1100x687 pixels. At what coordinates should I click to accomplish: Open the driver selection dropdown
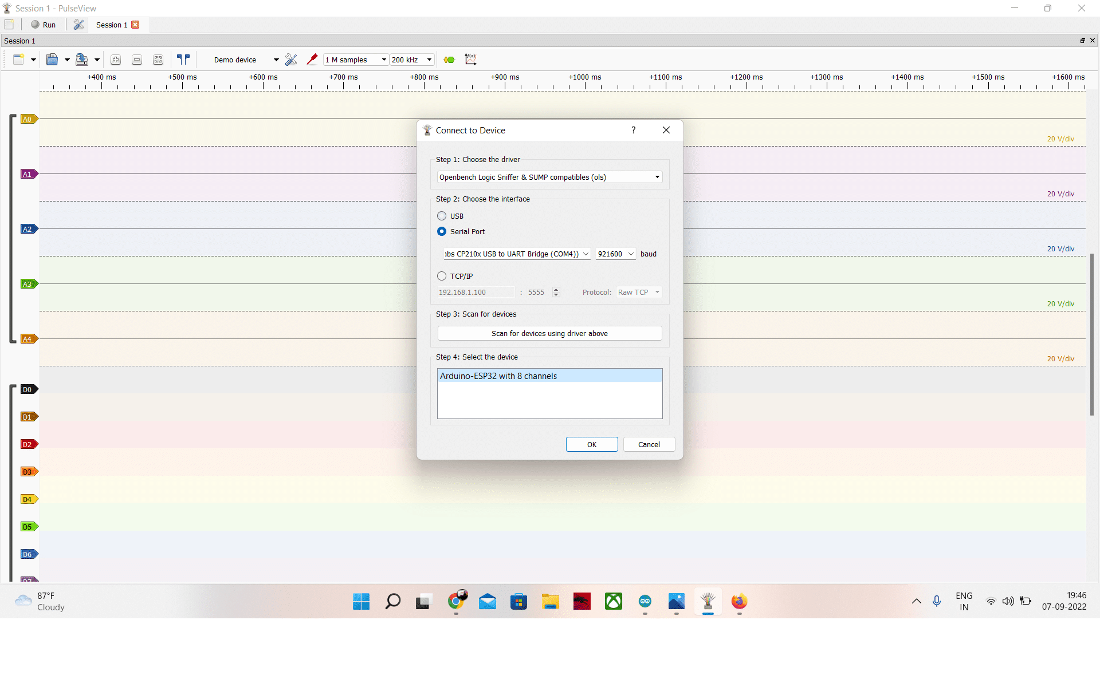click(x=549, y=177)
